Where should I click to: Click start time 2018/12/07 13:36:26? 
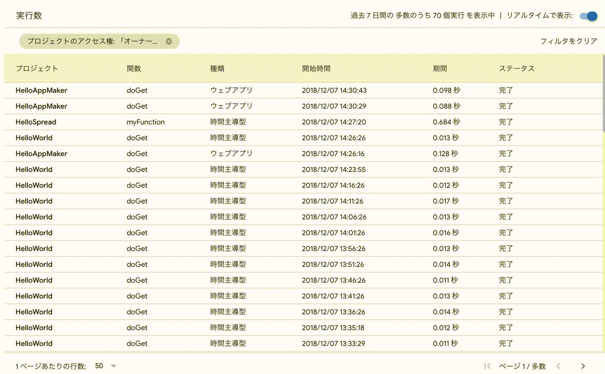pos(333,312)
